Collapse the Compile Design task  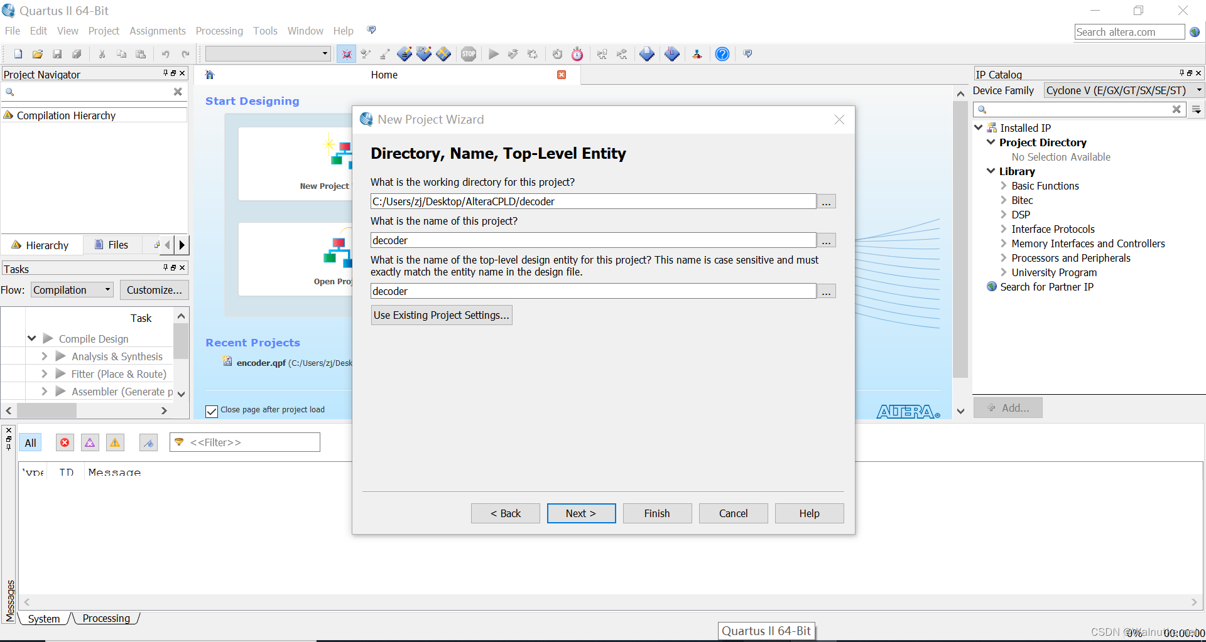31,338
